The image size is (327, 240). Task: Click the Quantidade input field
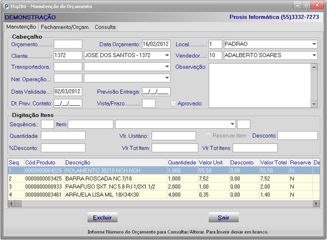[63, 136]
